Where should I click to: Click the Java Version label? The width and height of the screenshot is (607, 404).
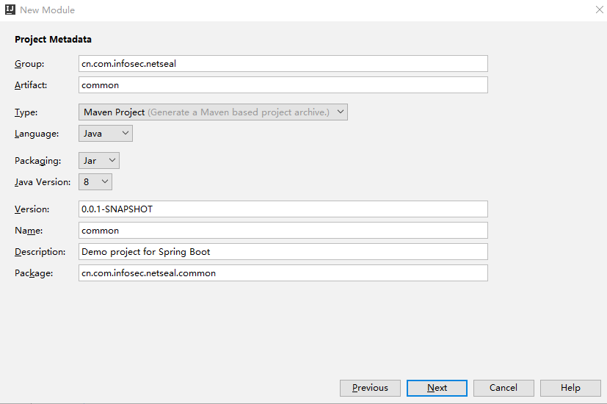pos(43,182)
